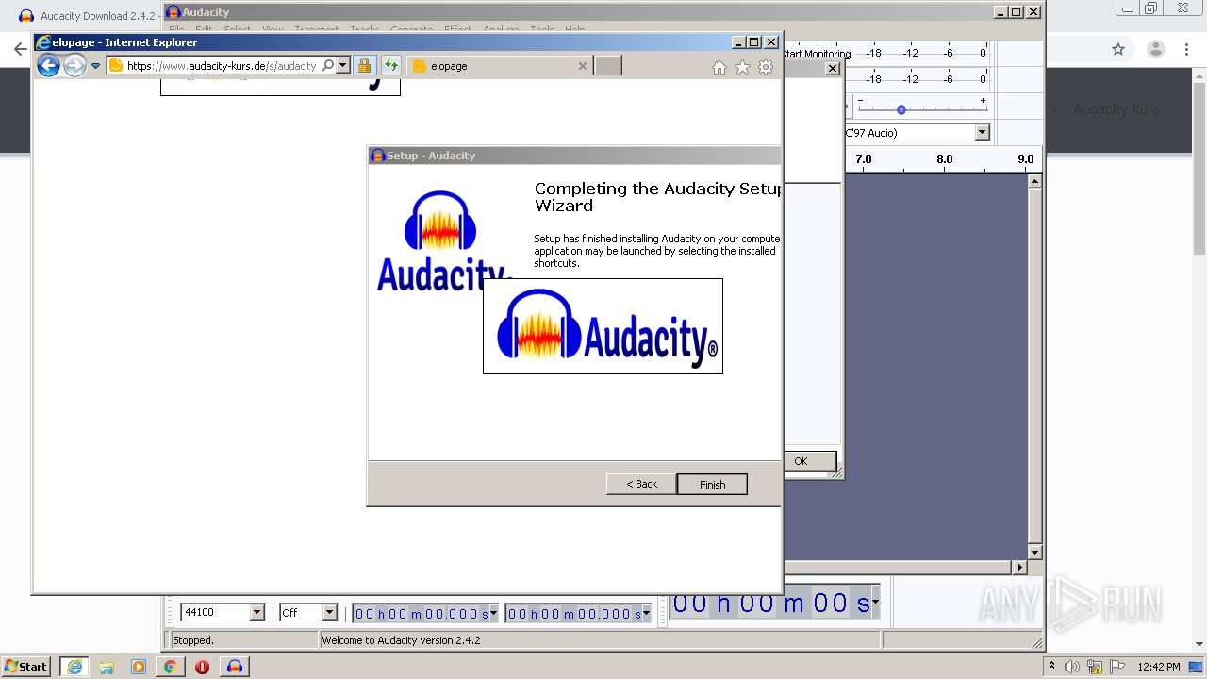Click the Internet Explorer back arrow

coord(48,65)
